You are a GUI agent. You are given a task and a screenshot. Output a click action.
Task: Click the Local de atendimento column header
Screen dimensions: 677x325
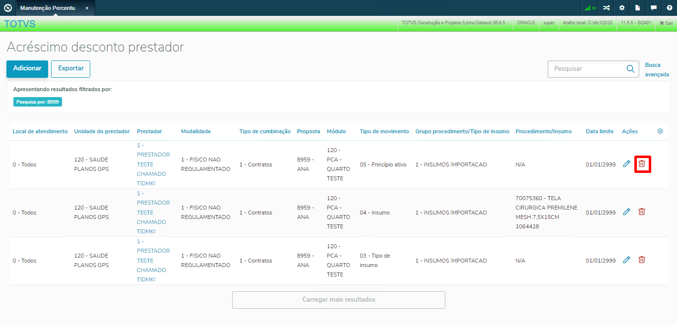40,131
